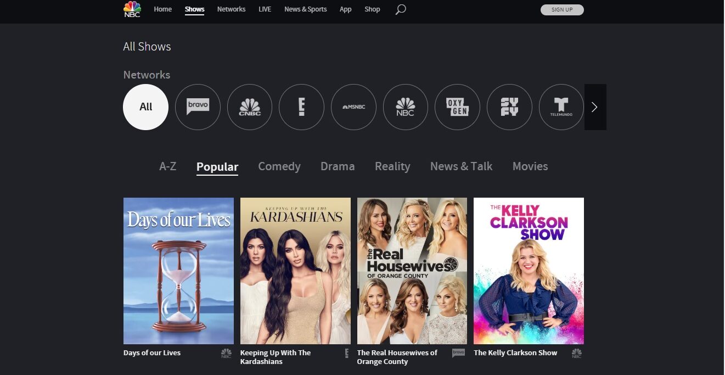Viewport: 725px width, 375px height.
Task: Open Days of our Lives poster
Action: coord(178,271)
